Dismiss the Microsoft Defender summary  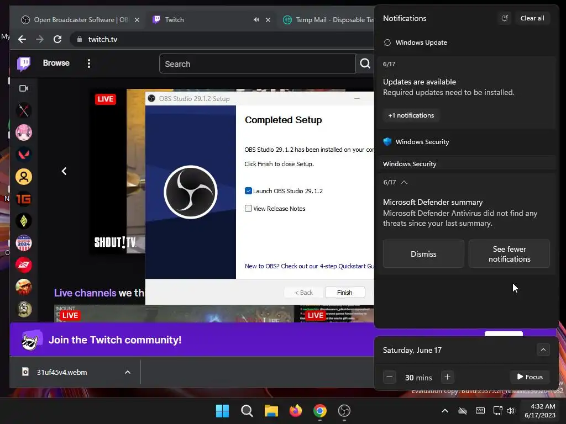coord(423,254)
